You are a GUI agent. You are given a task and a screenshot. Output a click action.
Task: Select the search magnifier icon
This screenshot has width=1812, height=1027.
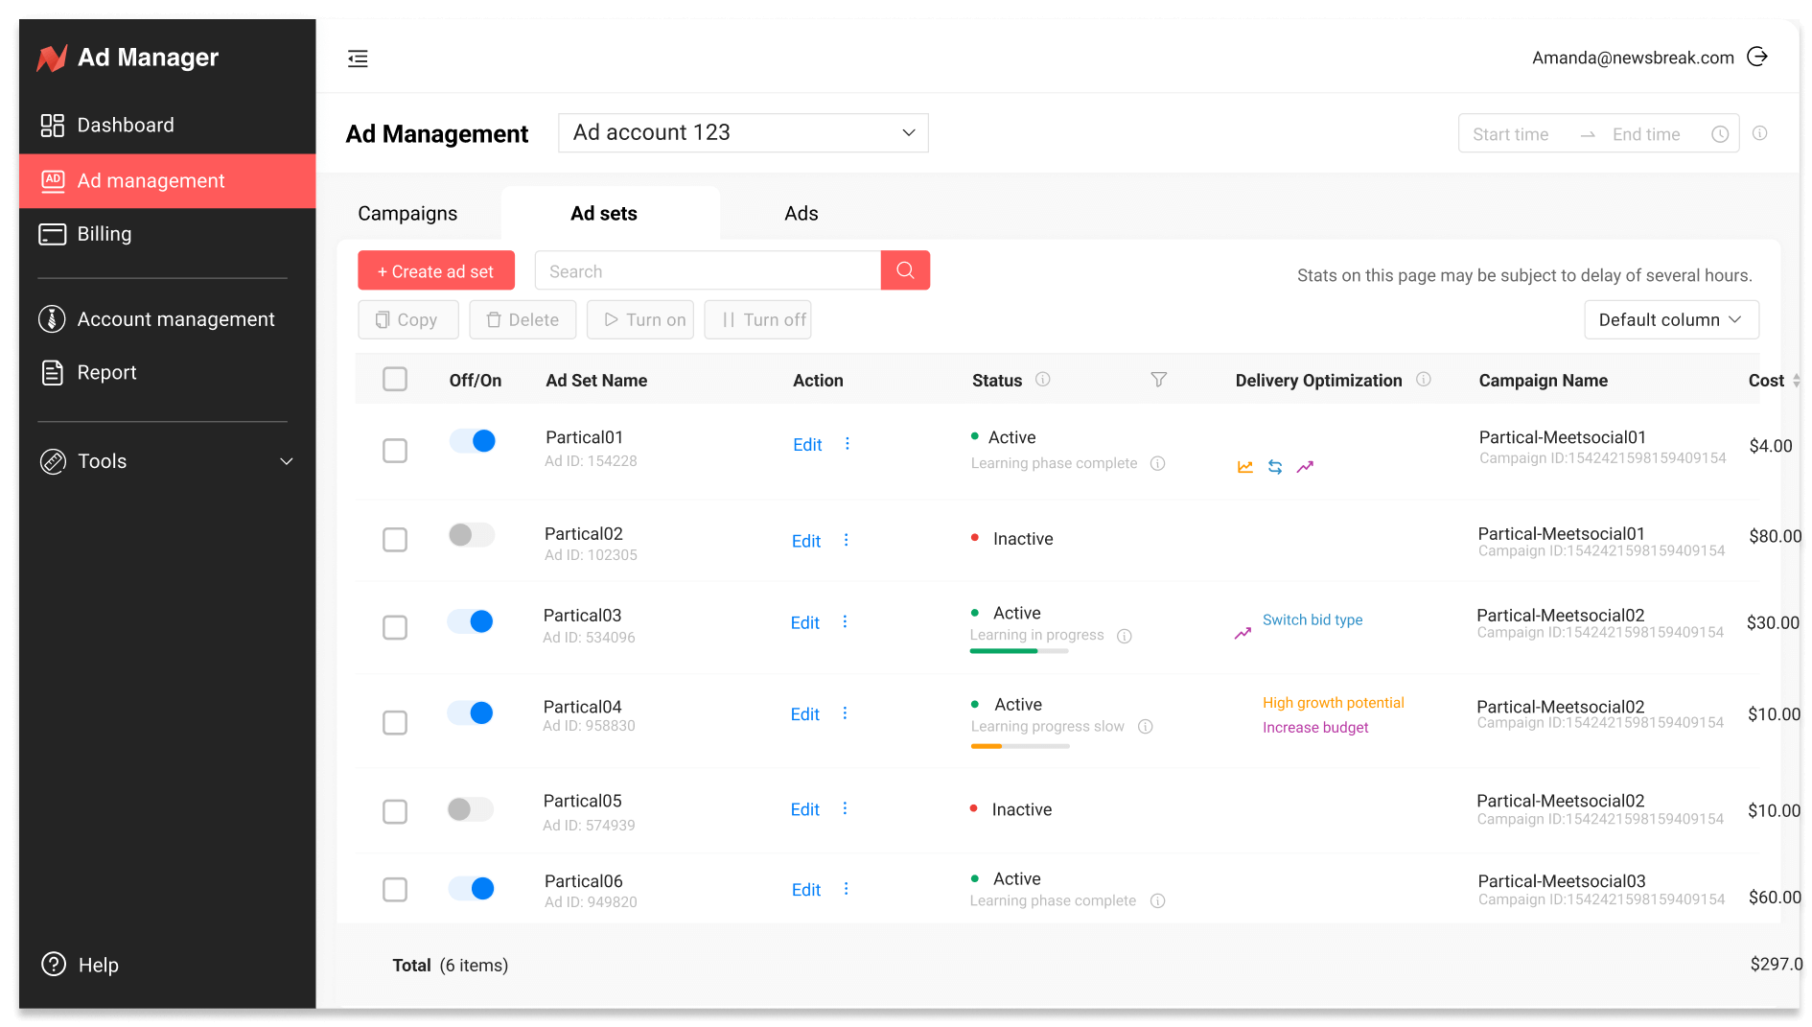(904, 270)
